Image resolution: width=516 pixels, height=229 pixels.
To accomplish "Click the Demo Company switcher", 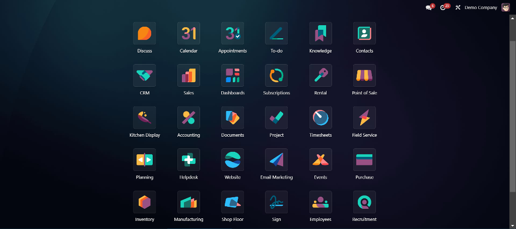I will point(480,8).
